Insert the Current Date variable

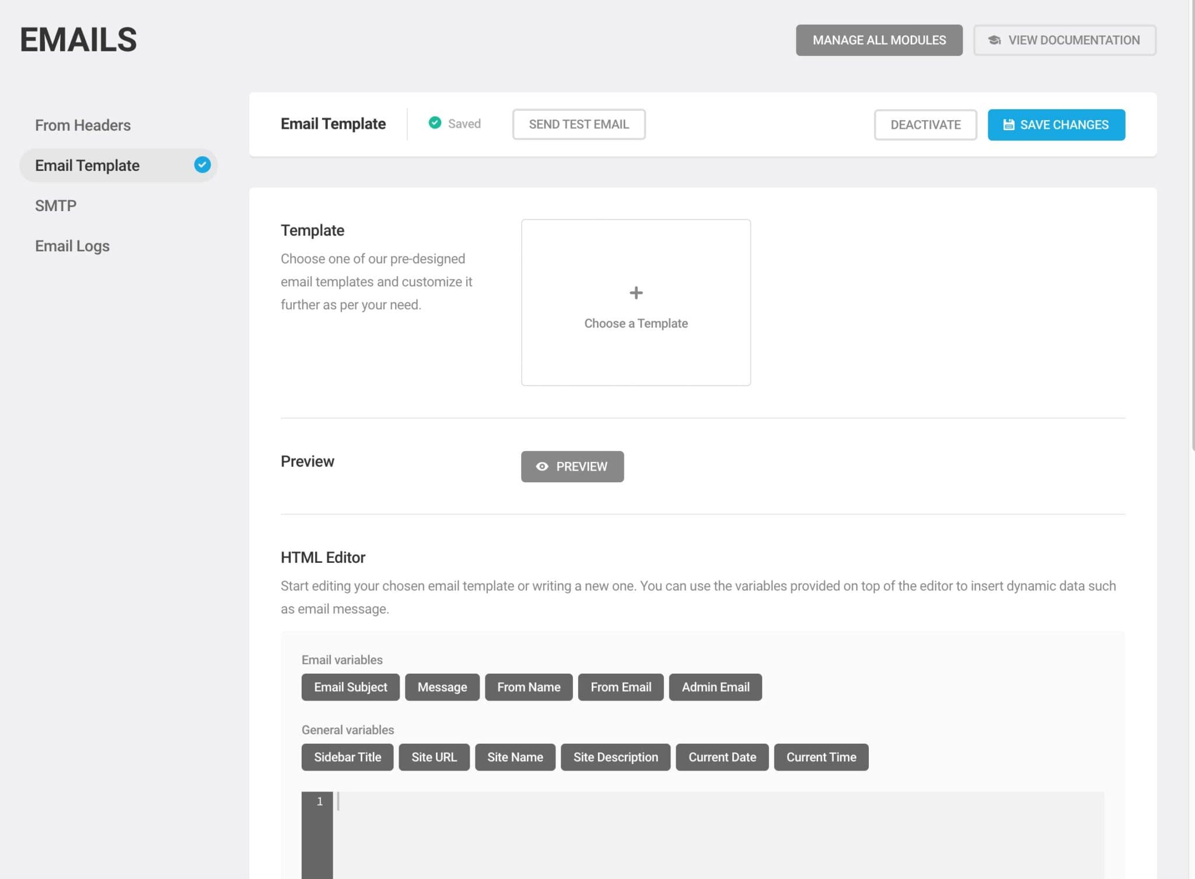pyautogui.click(x=722, y=757)
